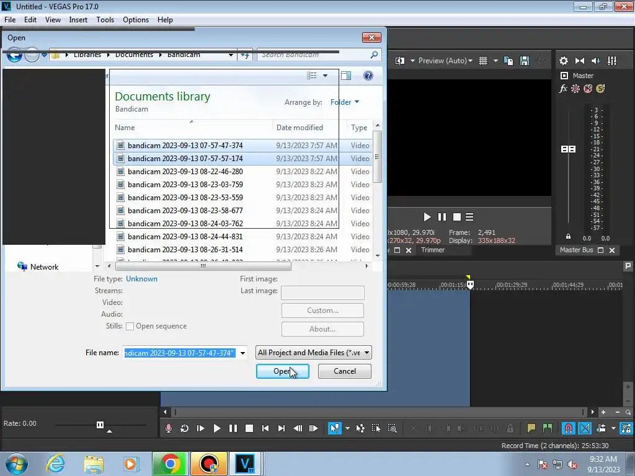
Task: Toggle master fader lock icon
Action: [568, 236]
